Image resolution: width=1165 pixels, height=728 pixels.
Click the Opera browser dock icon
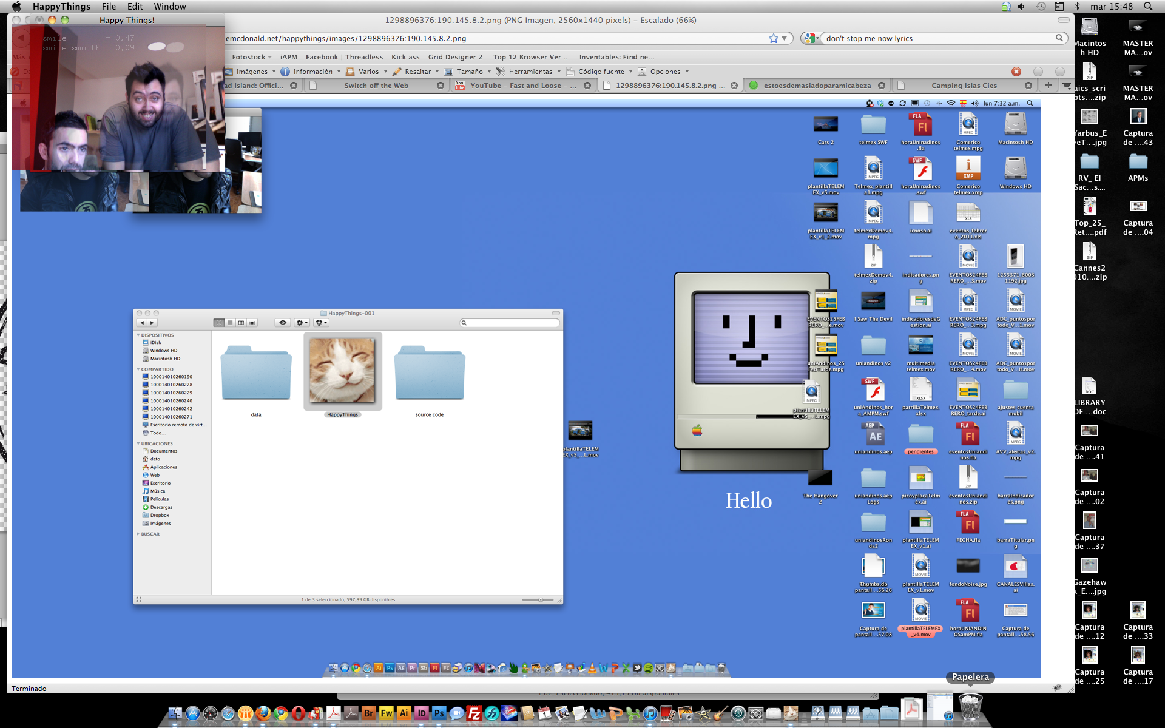pos(298,713)
